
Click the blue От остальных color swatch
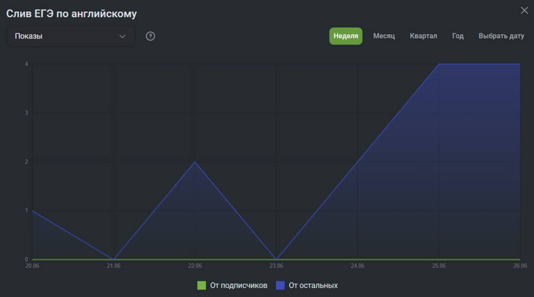coord(280,285)
